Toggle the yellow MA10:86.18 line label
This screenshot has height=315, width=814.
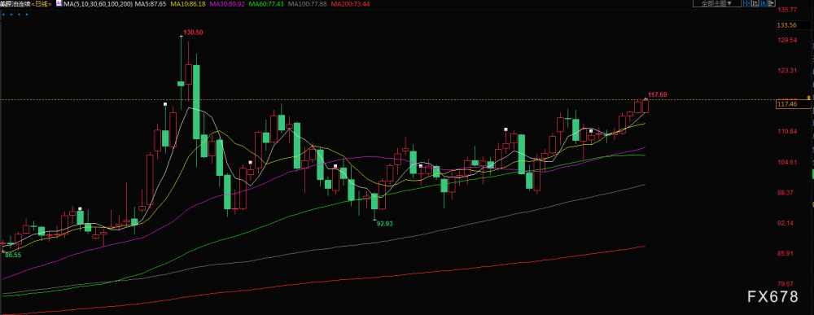[x=188, y=4]
